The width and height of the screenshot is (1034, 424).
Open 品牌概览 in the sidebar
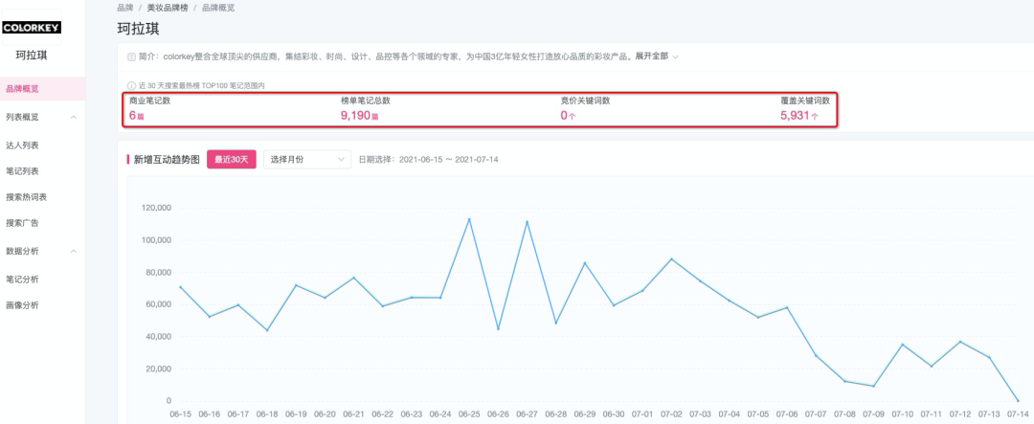(x=22, y=88)
